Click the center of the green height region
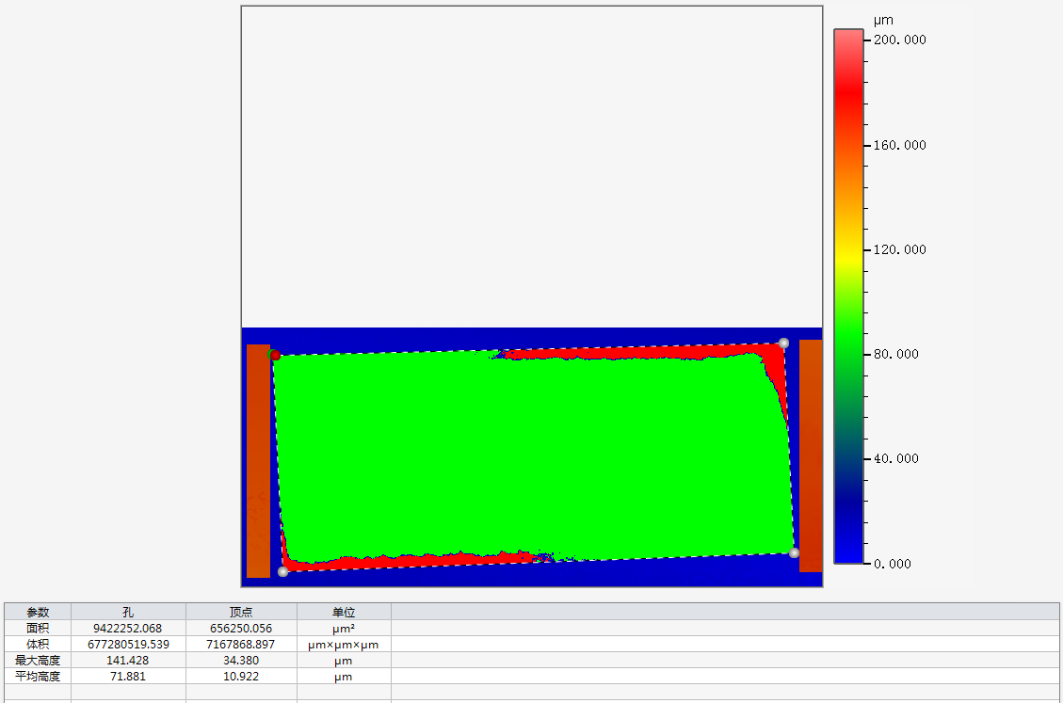Viewport: 1063px width, 703px height. [534, 456]
